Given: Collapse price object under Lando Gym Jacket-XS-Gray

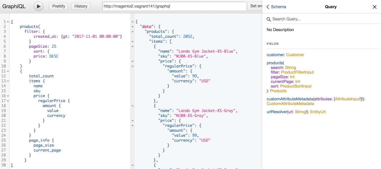Looking at the screenshot, I should (132, 120).
